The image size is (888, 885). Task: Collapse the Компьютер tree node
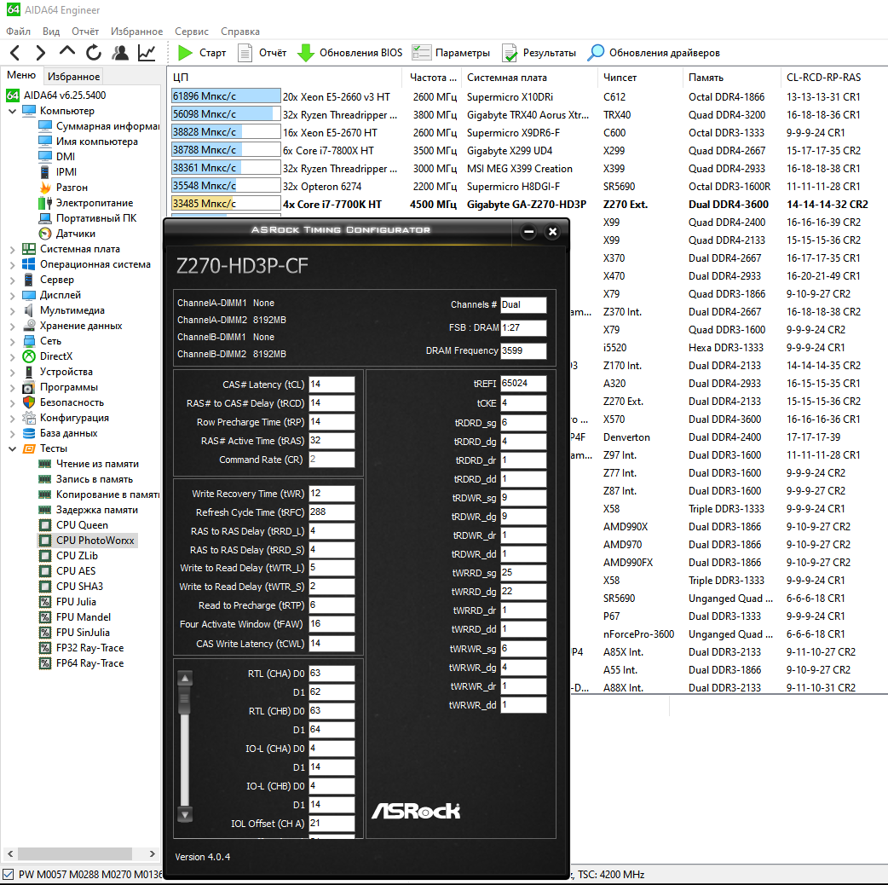(x=12, y=111)
